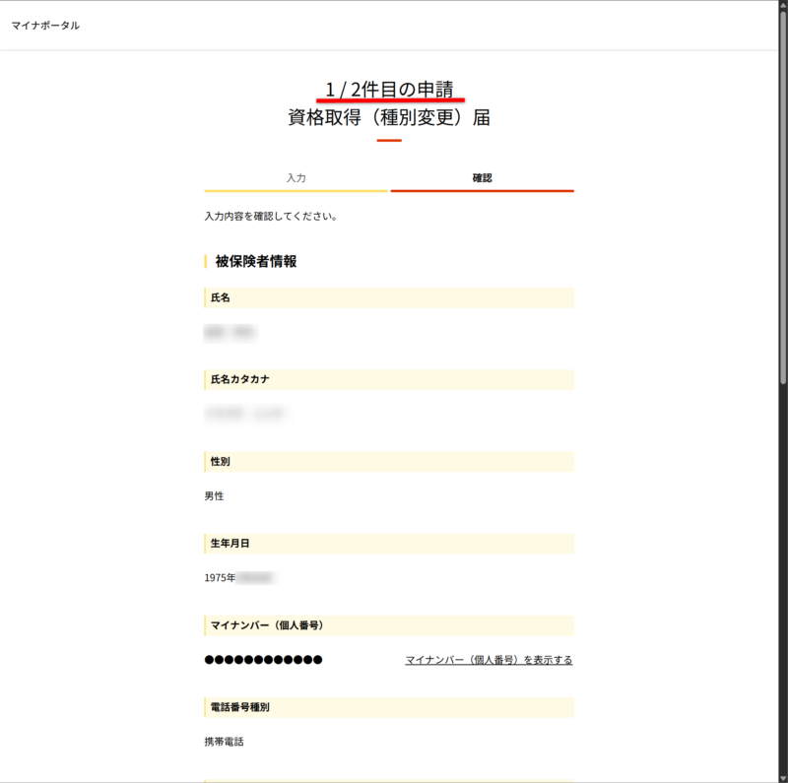Show My Number via マイナンバー（個人番号）を表示する link
The width and height of the screenshot is (788, 783).
(489, 660)
